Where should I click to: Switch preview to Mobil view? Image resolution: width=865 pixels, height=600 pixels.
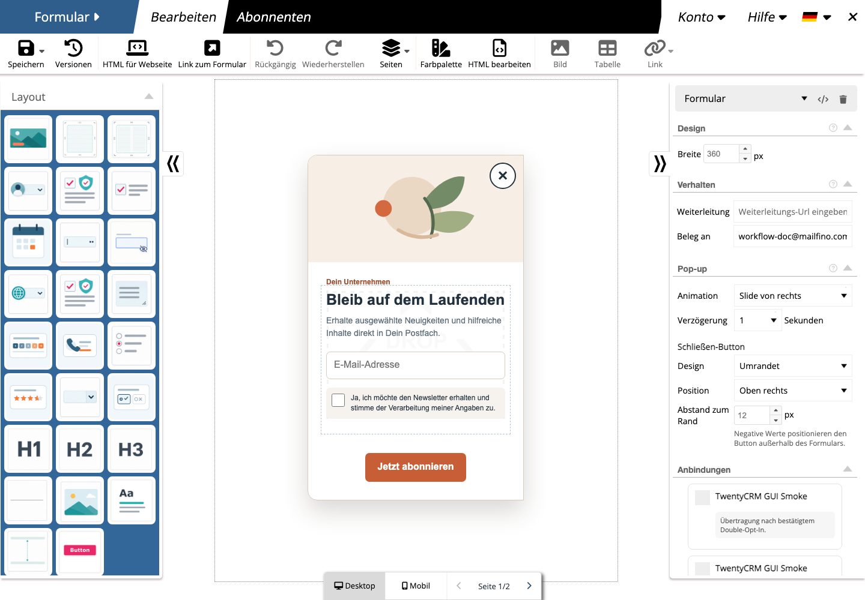[x=416, y=586]
